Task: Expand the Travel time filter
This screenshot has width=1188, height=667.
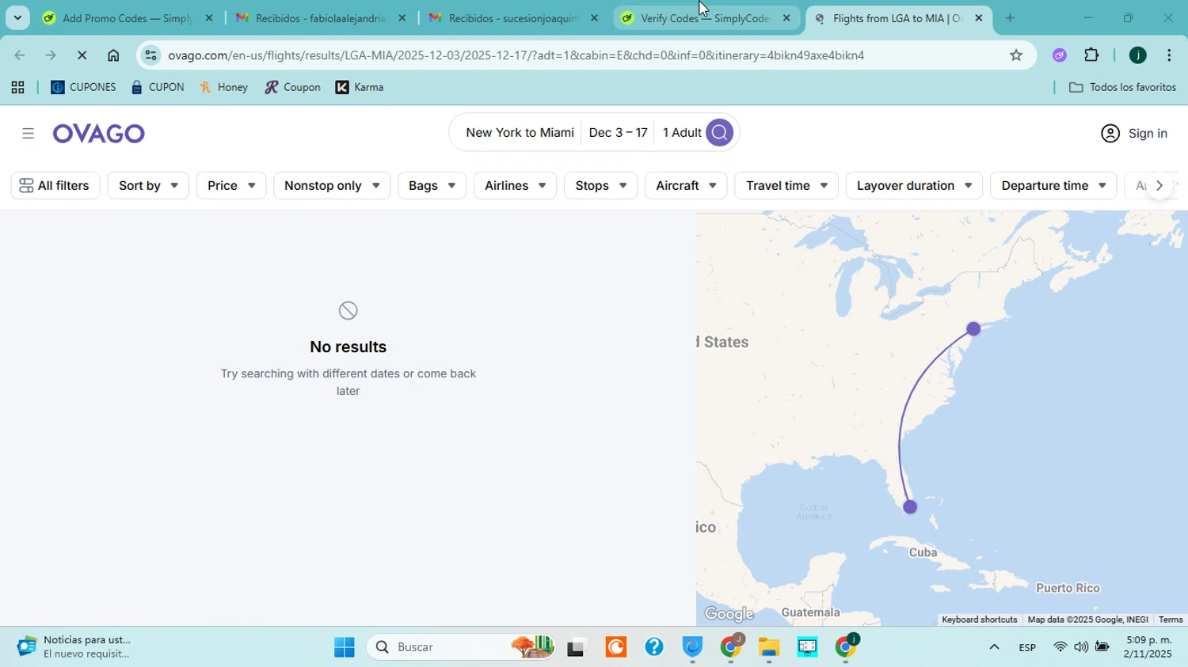Action: tap(786, 185)
